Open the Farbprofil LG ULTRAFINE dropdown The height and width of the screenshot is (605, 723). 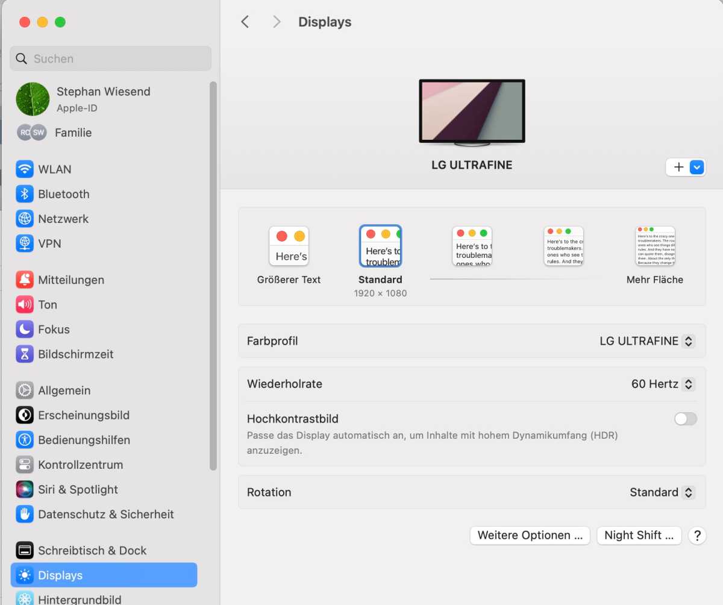point(647,341)
